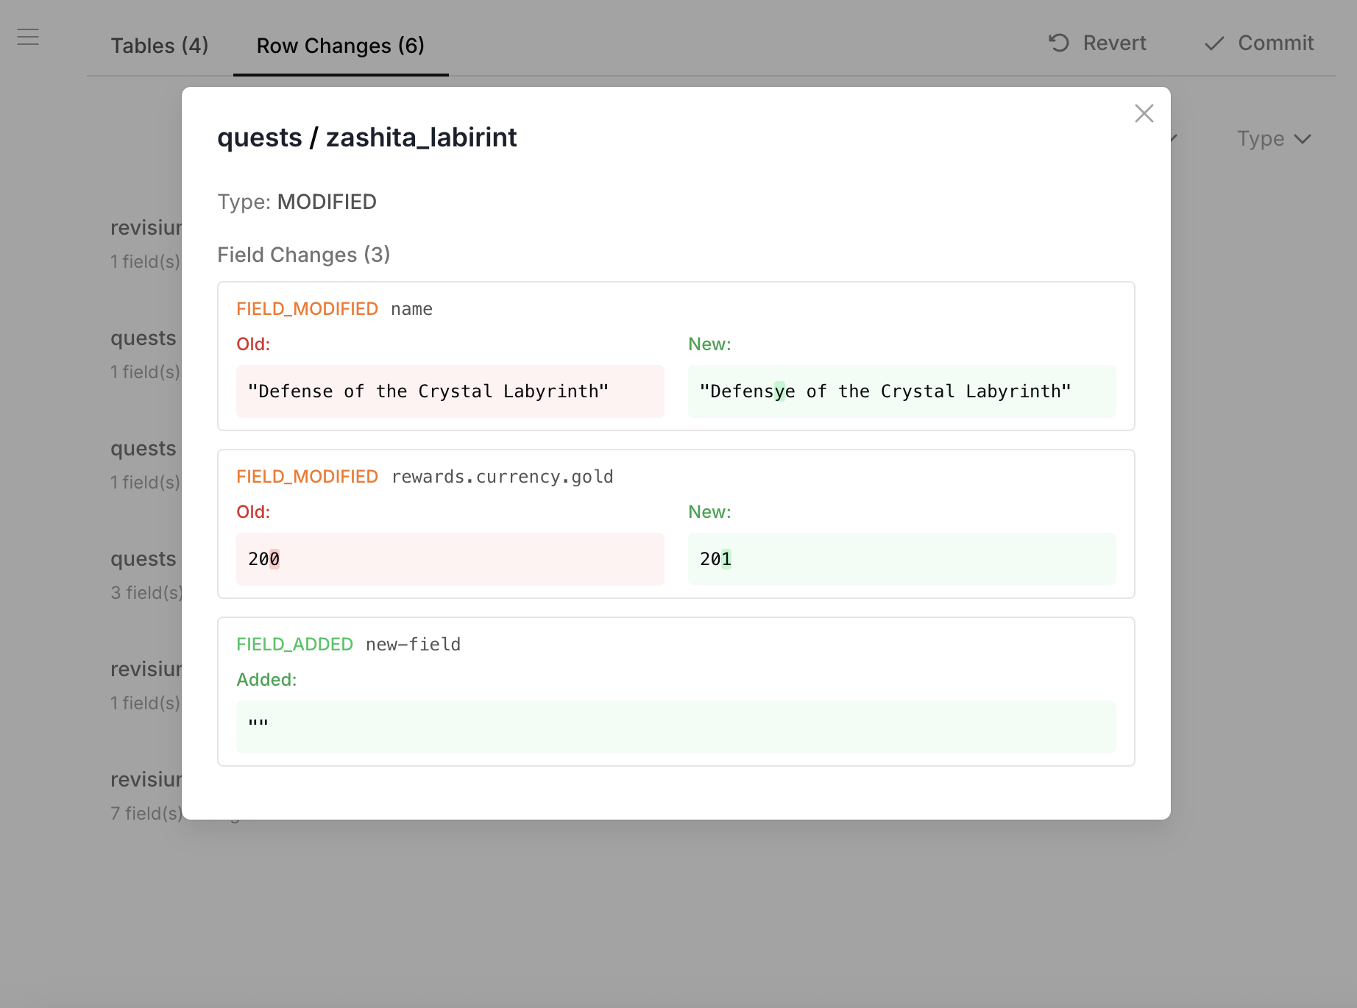Click the FIELD_MODIFIED label for name
Screen dimensions: 1357x1008
click(x=308, y=309)
